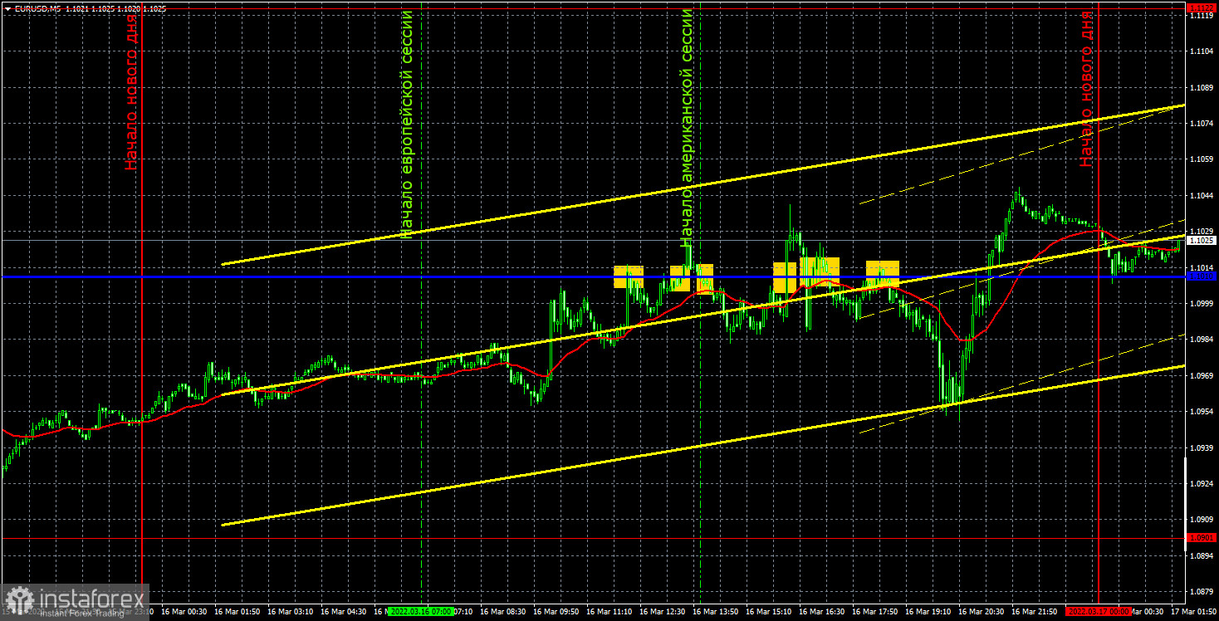Image resolution: width=1219 pixels, height=621 pixels.
Task: Click the current price 1.1025 tag
Action: 1201,240
